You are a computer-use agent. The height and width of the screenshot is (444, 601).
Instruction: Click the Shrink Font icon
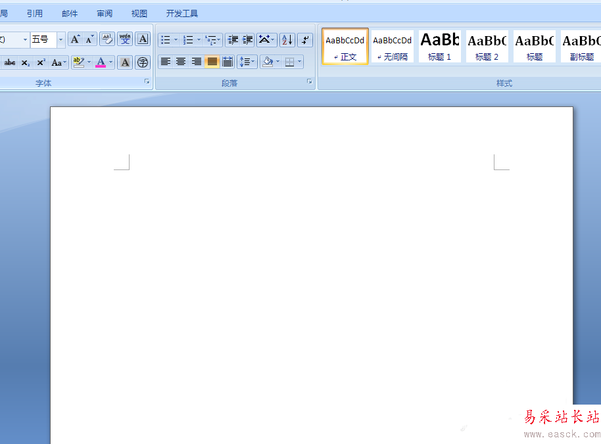tap(89, 39)
